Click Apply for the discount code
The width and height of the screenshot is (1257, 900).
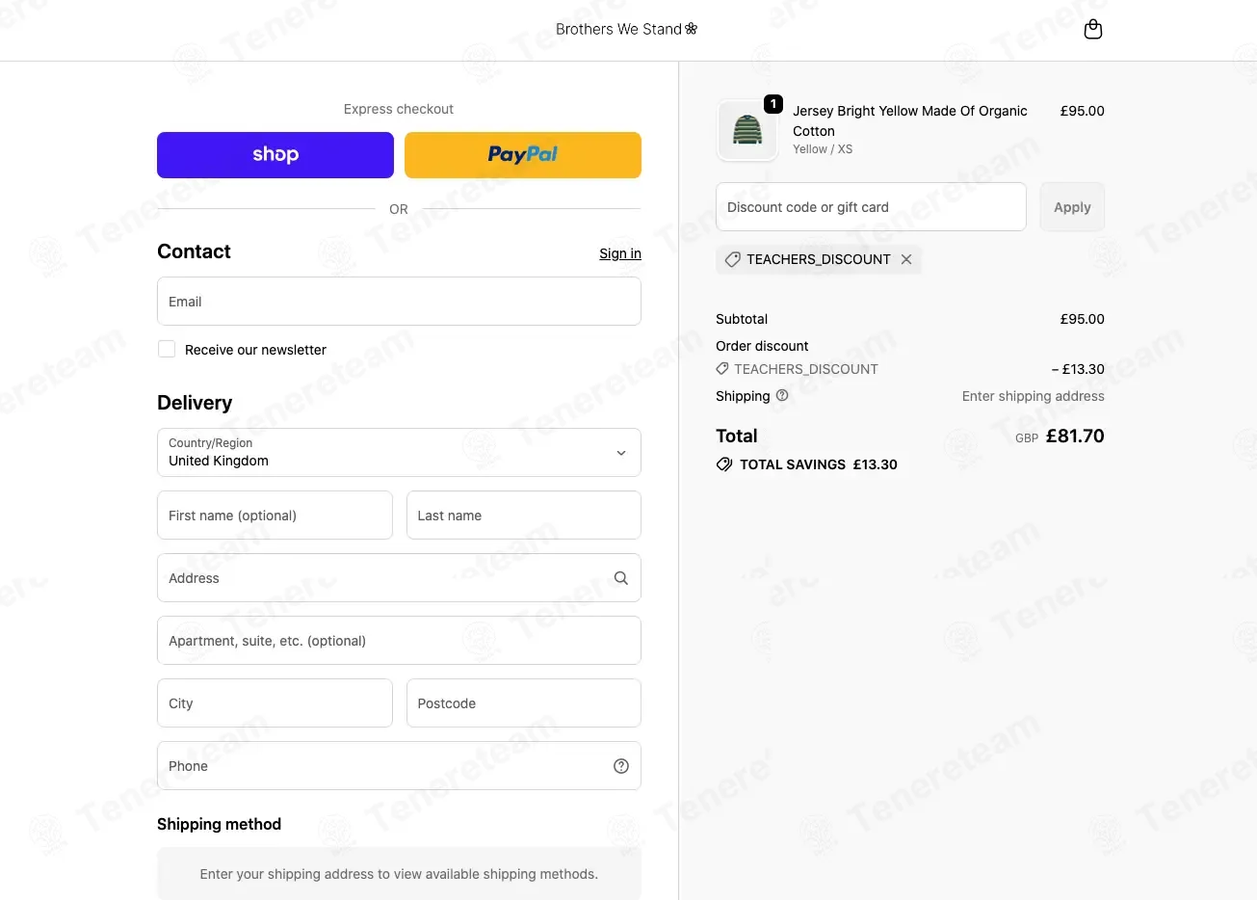tap(1072, 207)
